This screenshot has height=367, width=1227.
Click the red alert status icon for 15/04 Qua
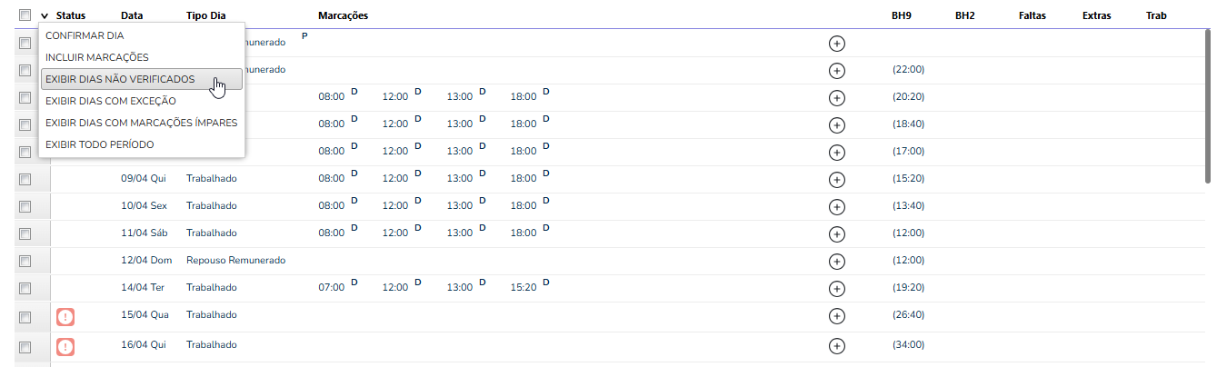(x=65, y=316)
